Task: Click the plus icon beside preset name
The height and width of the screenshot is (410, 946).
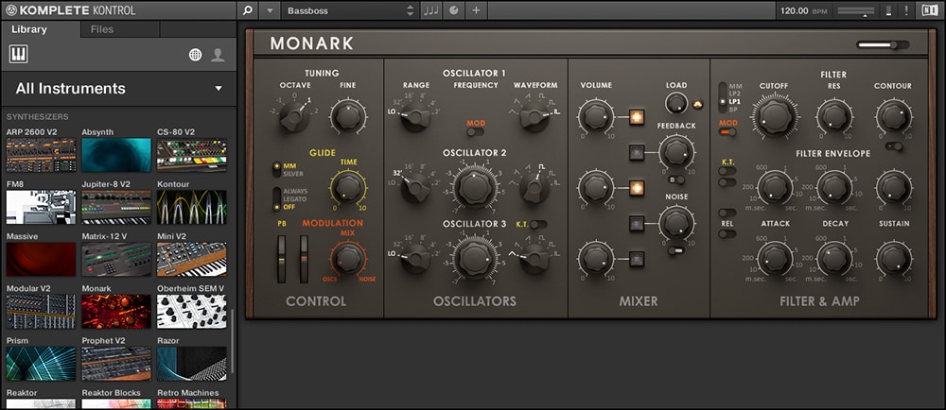Action: tap(476, 10)
